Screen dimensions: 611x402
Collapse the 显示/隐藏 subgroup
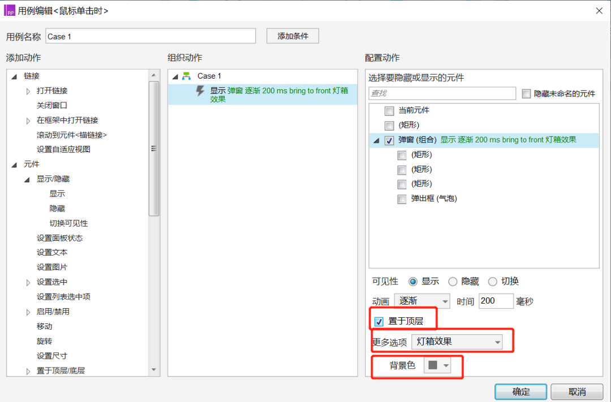click(x=27, y=180)
